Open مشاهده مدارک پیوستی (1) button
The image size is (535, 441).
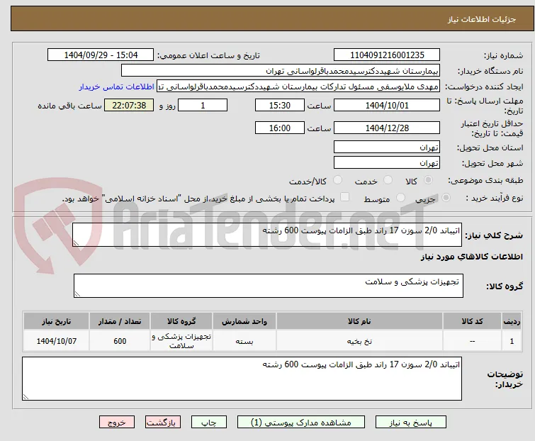click(301, 423)
